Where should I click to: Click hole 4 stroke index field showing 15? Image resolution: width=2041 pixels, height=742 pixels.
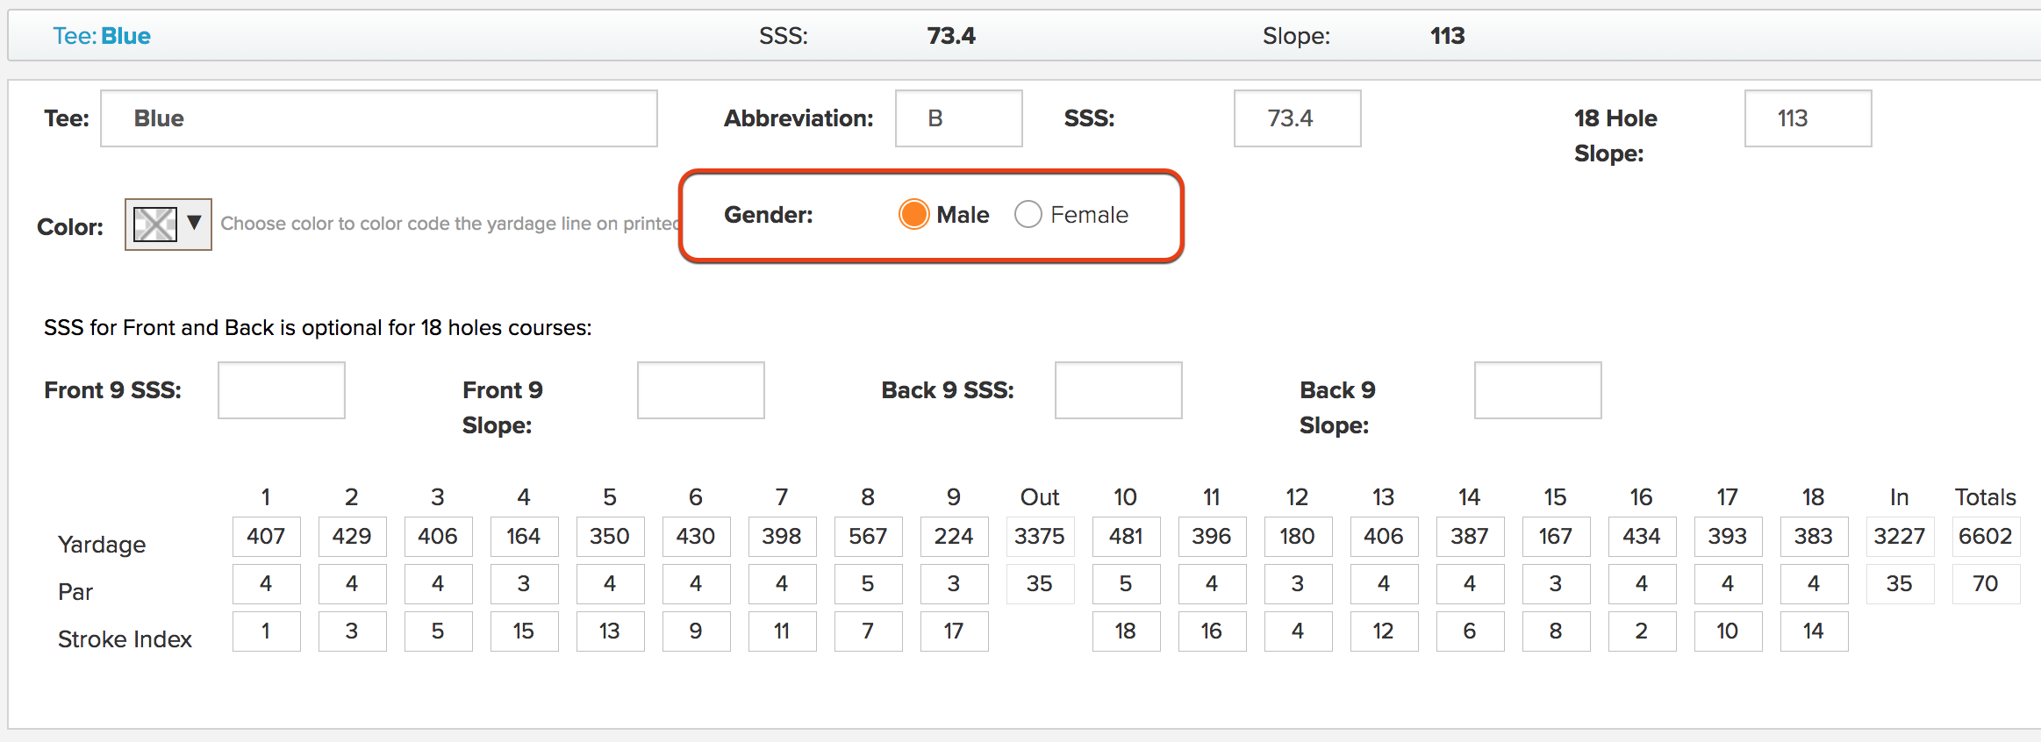(x=524, y=631)
